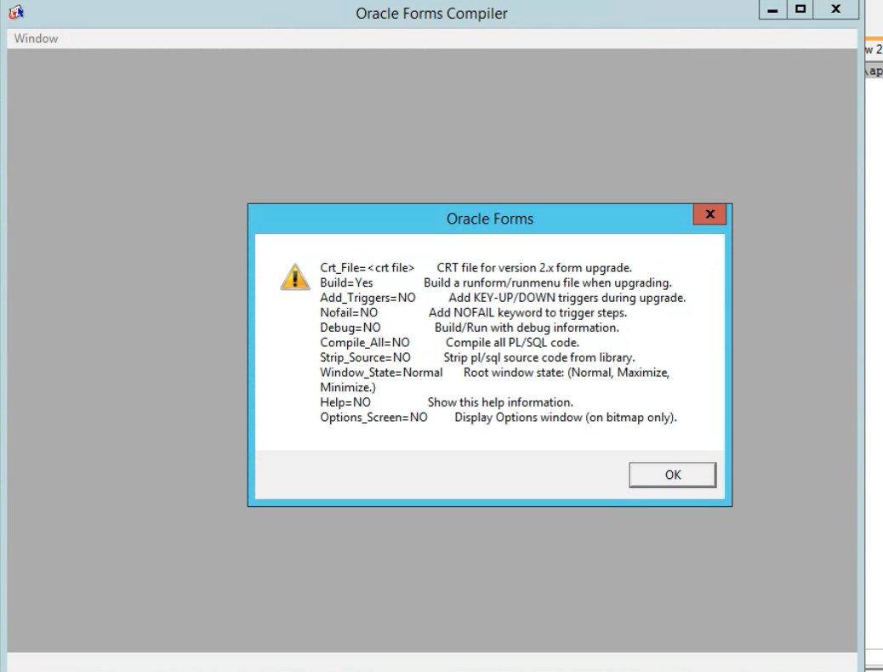883x672 pixels.
Task: Minimize the Oracle Forms Compiler window
Action: pyautogui.click(x=772, y=11)
